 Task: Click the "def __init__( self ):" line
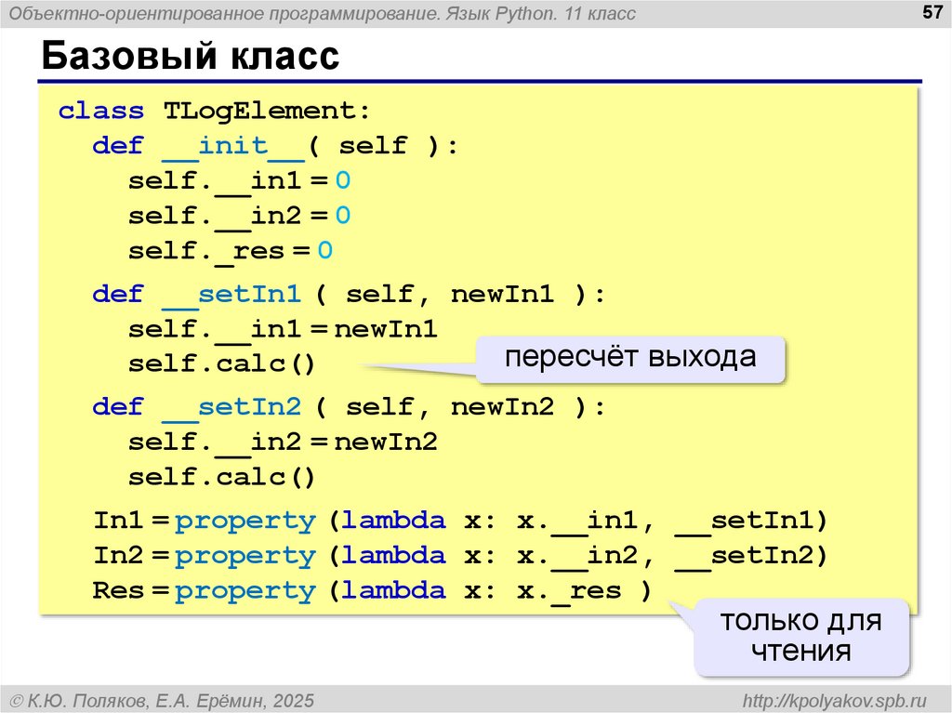(x=275, y=147)
